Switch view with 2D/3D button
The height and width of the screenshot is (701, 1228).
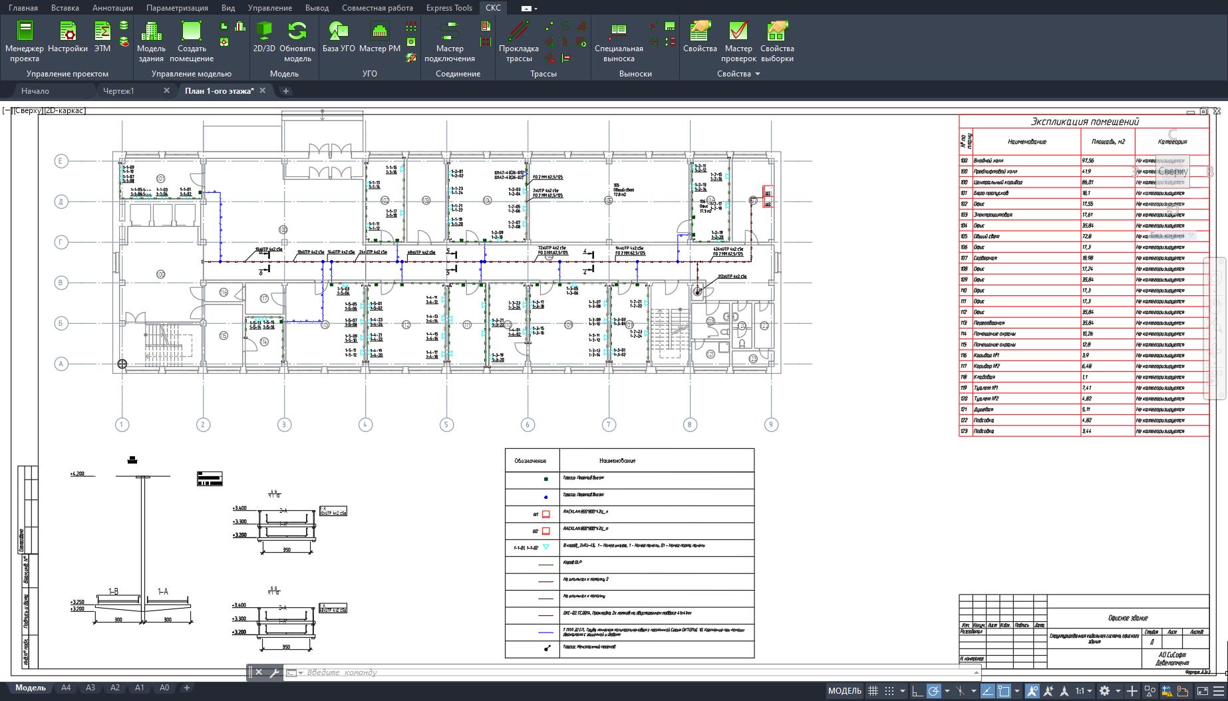point(264,37)
